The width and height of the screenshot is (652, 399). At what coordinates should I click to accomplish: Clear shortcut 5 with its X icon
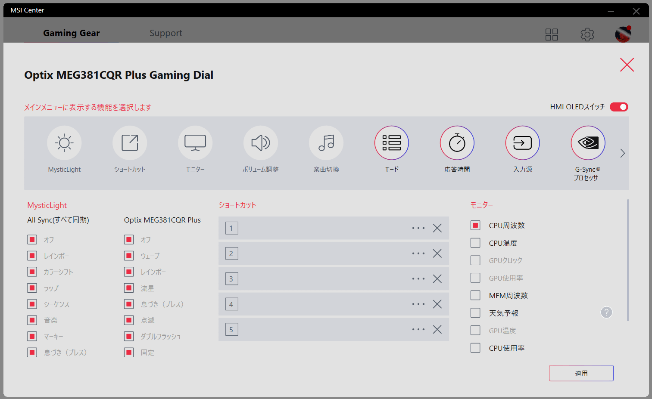437,330
